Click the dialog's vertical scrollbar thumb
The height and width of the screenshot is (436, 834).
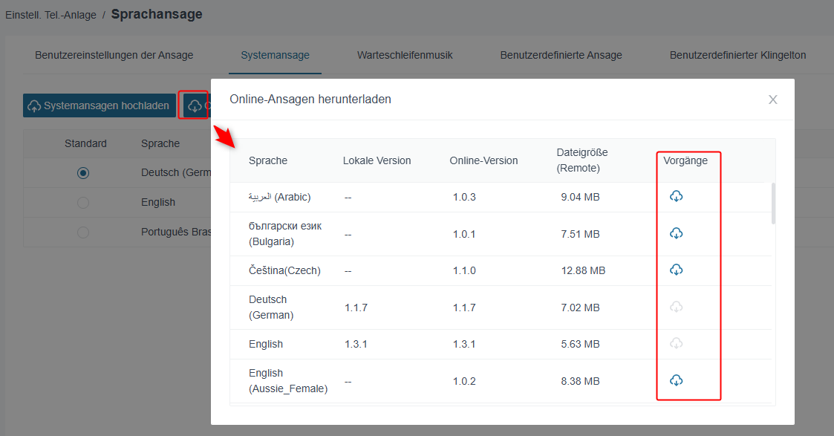773,204
